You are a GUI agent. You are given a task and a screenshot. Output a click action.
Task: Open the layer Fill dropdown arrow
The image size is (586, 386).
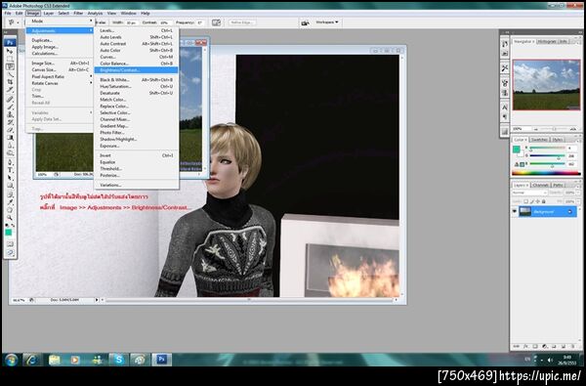pos(578,201)
